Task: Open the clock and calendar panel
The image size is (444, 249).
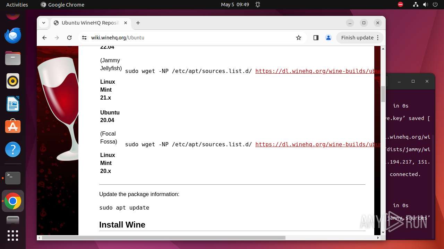Action: click(235, 4)
